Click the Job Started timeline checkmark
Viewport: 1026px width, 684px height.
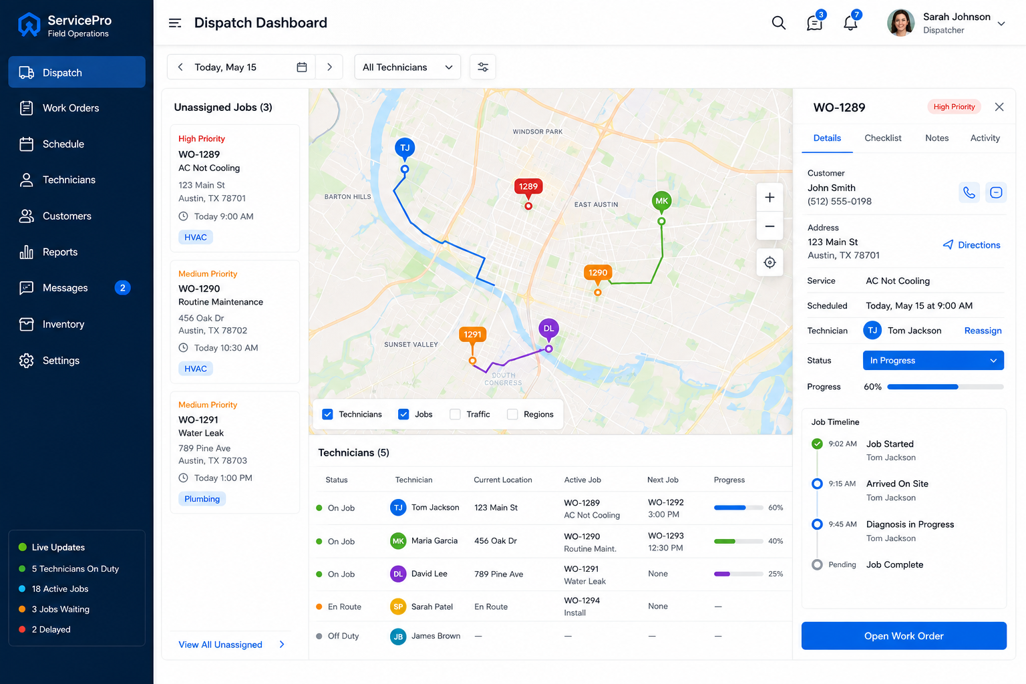(x=817, y=444)
